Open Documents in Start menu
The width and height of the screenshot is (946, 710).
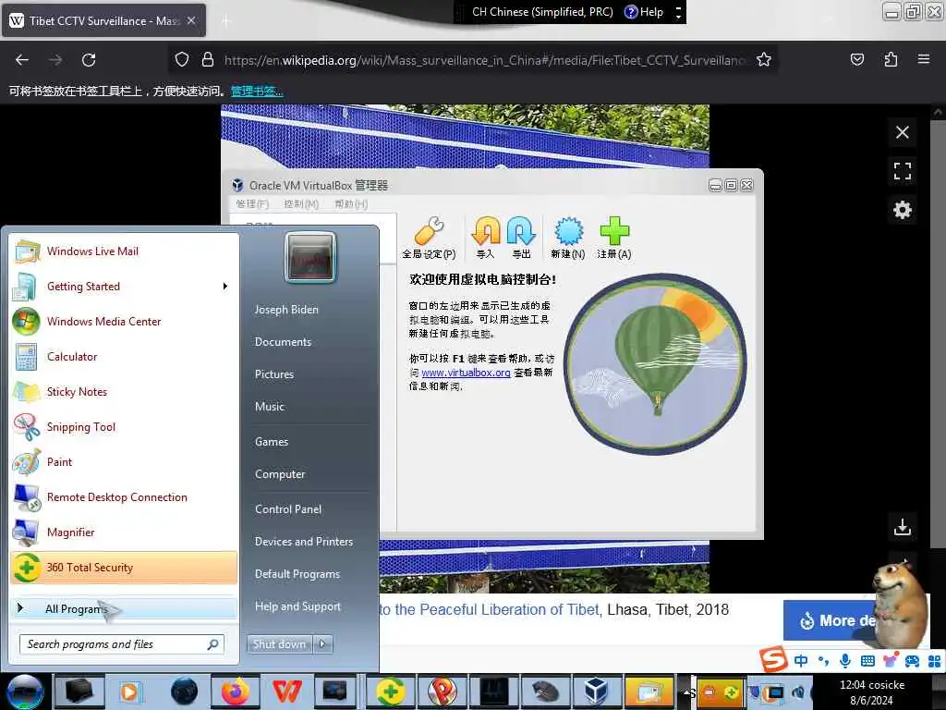coord(283,342)
